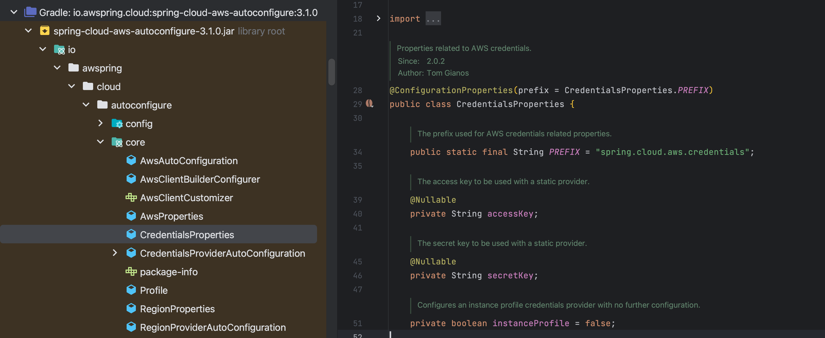Collapse the awspring folder

point(57,68)
